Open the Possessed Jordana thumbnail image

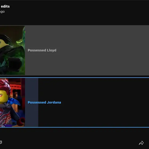(x=13, y=102)
